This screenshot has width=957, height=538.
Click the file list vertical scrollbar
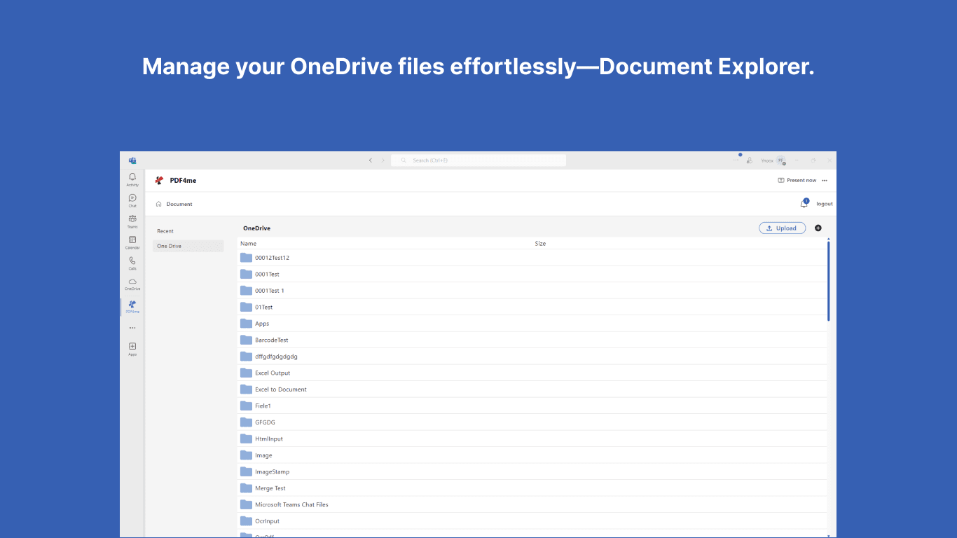[x=829, y=281]
